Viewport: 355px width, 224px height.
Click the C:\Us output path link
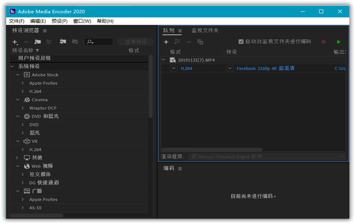[x=340, y=69]
